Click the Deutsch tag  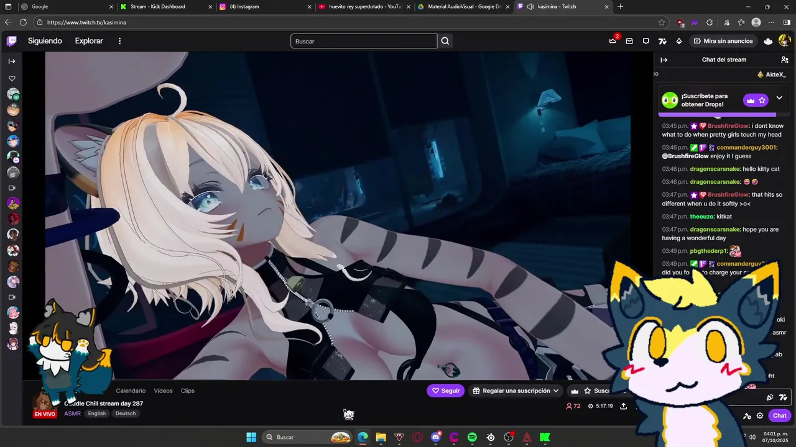(126, 413)
